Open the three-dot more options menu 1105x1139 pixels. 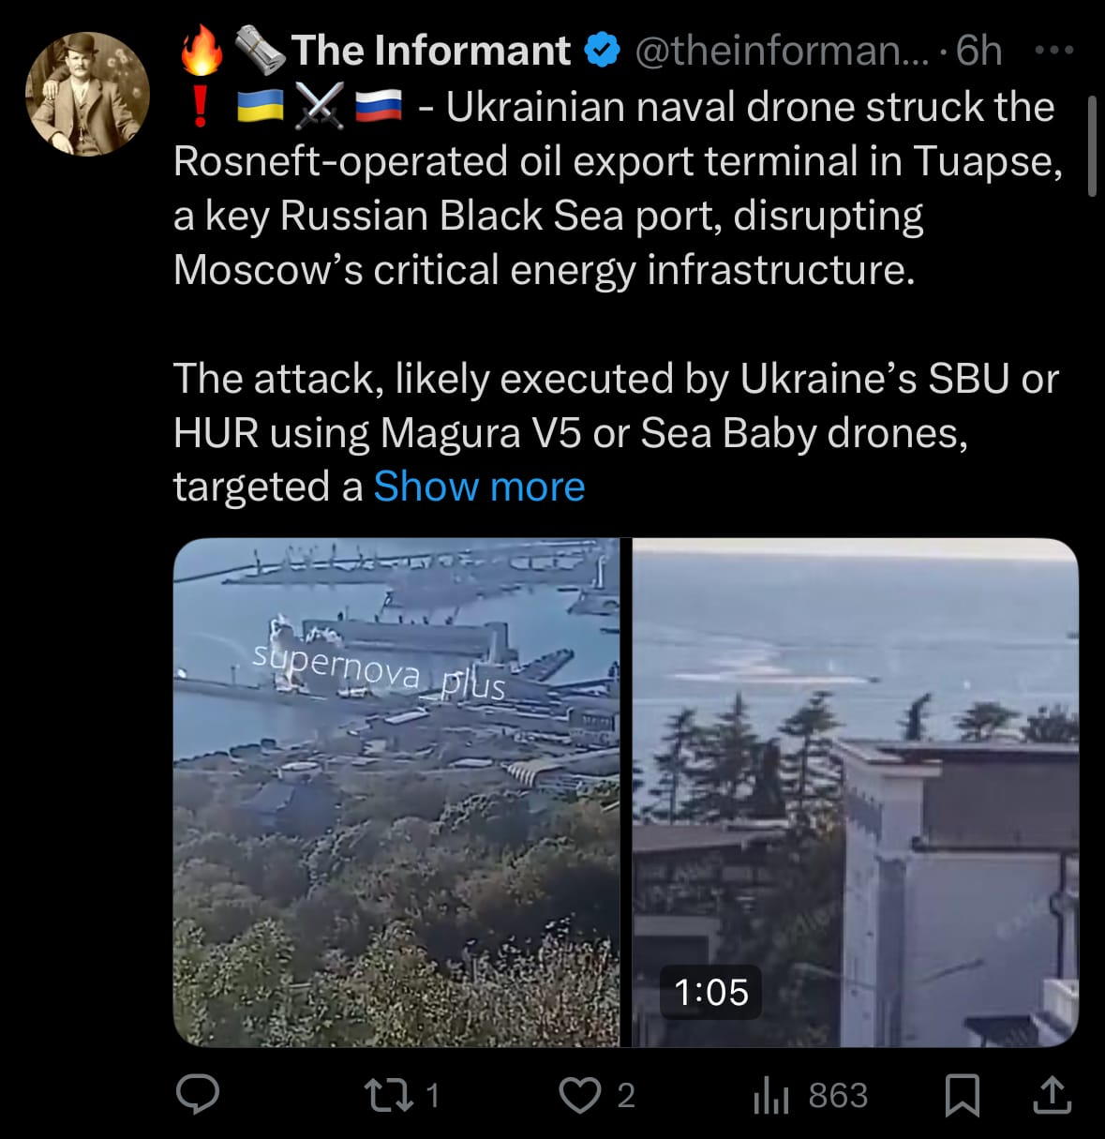[x=1053, y=50]
